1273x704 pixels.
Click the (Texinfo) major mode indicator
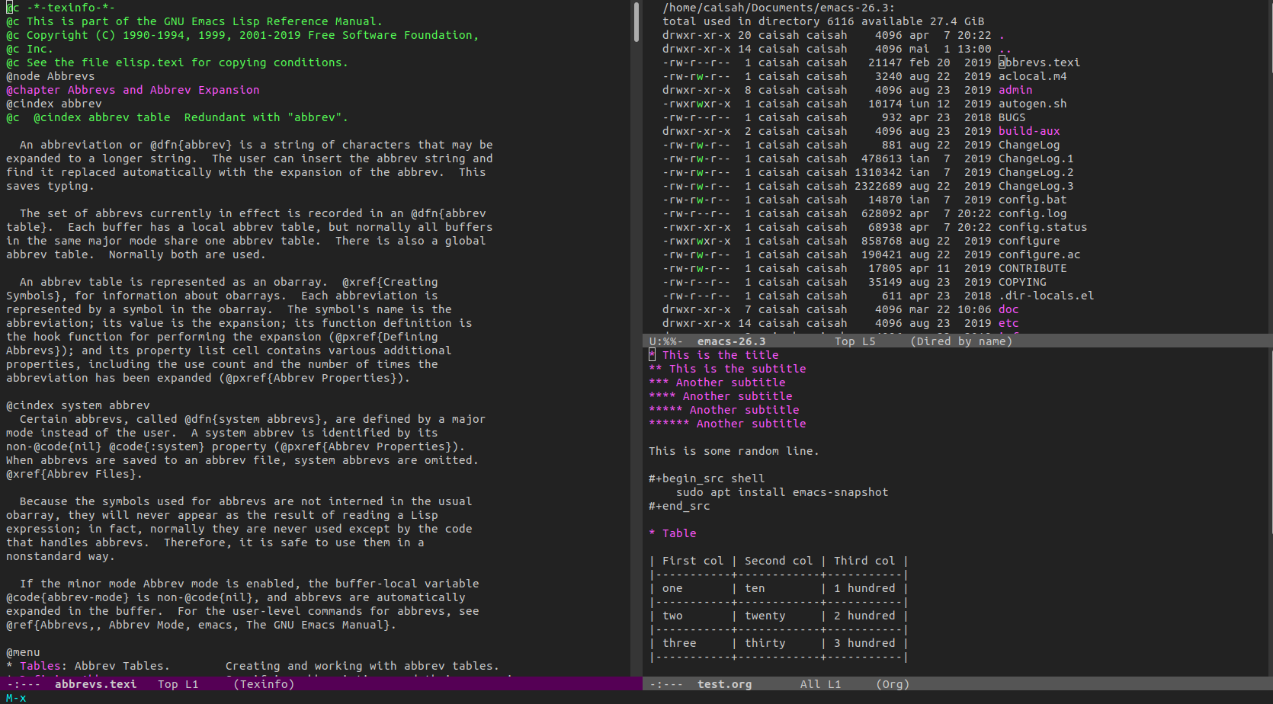(263, 684)
